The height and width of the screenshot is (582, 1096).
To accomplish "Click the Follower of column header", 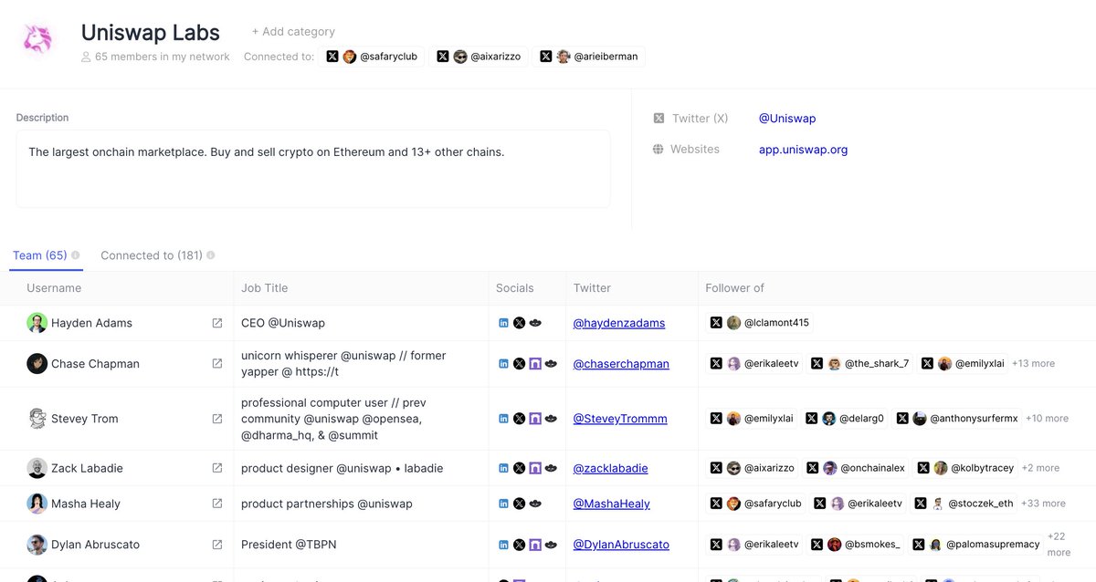I will (x=735, y=288).
